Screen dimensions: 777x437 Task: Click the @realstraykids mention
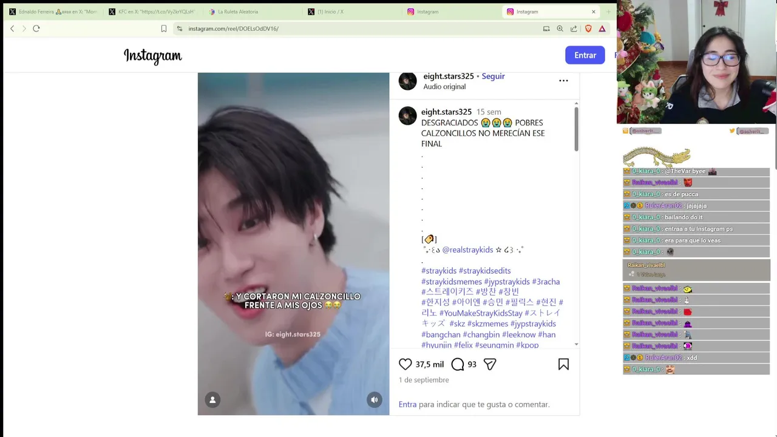point(467,250)
